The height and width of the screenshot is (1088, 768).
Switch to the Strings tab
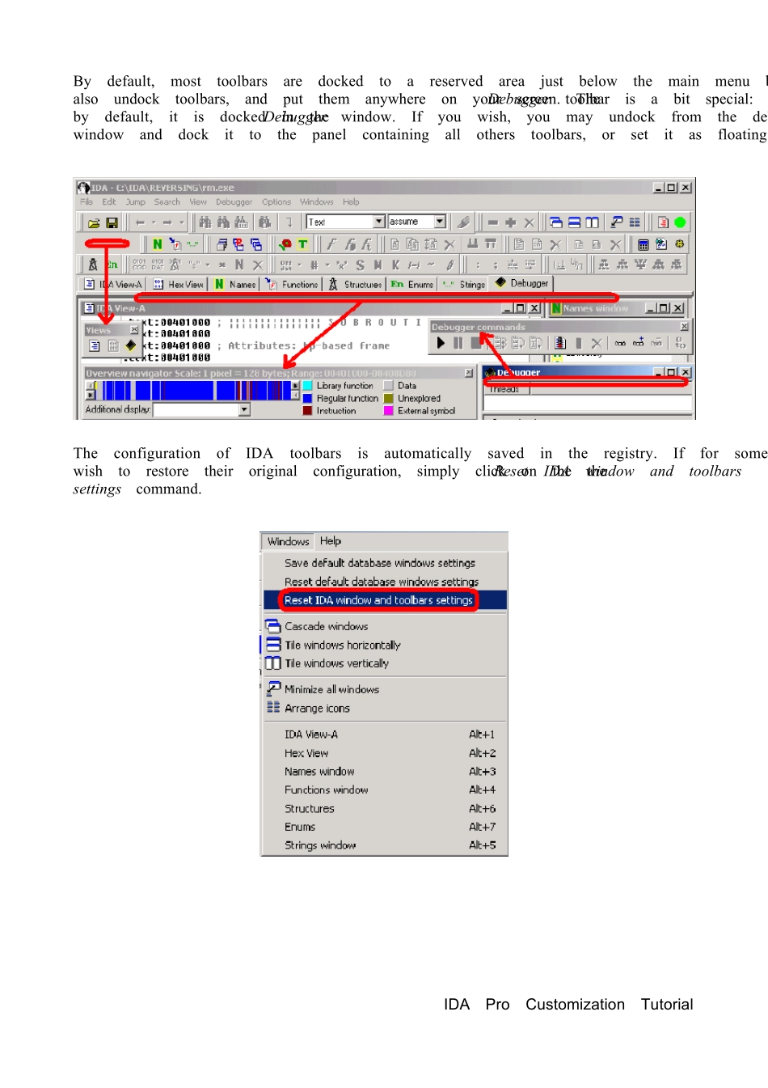coord(464,285)
